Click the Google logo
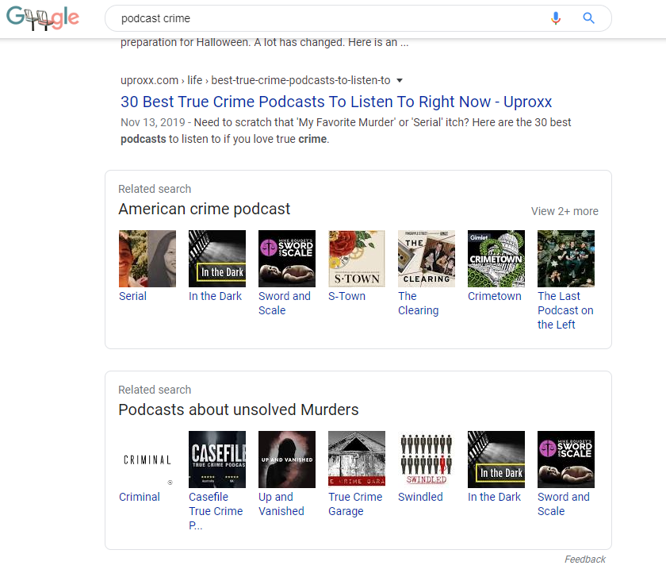This screenshot has width=666, height=573. (43, 18)
